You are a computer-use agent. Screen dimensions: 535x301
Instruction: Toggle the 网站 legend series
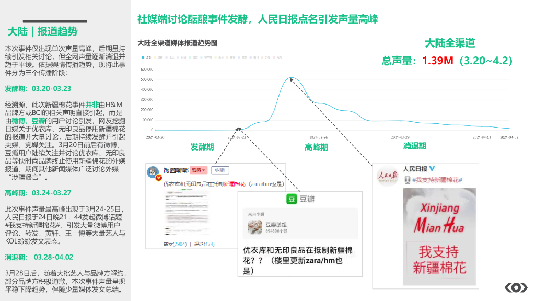point(182,57)
